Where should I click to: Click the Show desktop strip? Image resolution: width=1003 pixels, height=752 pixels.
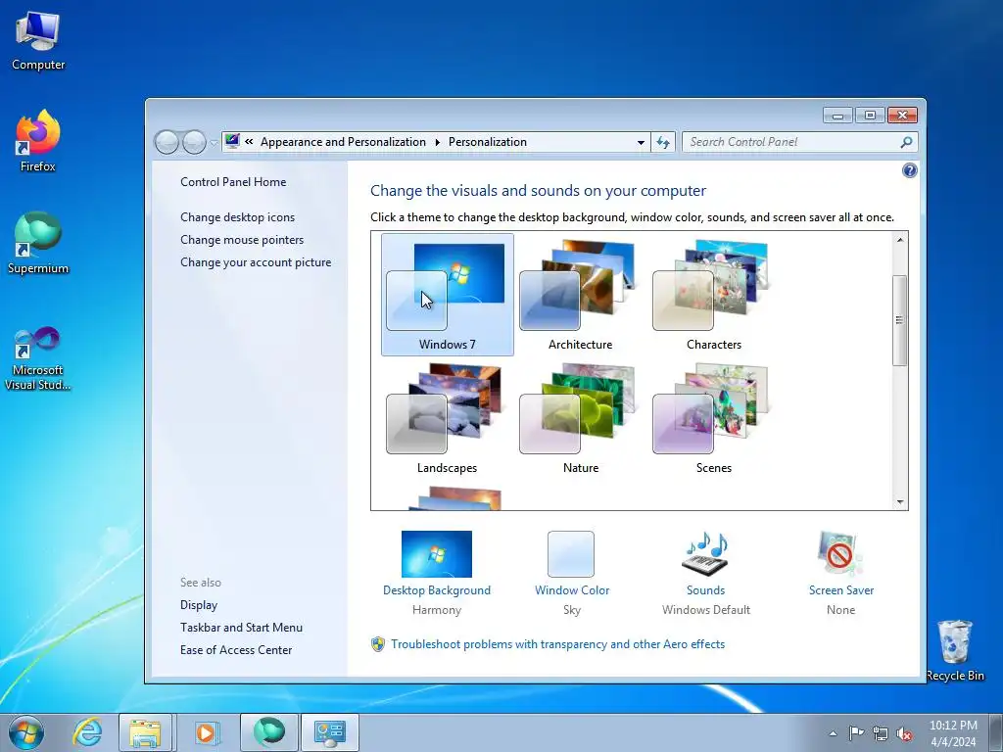pos(996,732)
